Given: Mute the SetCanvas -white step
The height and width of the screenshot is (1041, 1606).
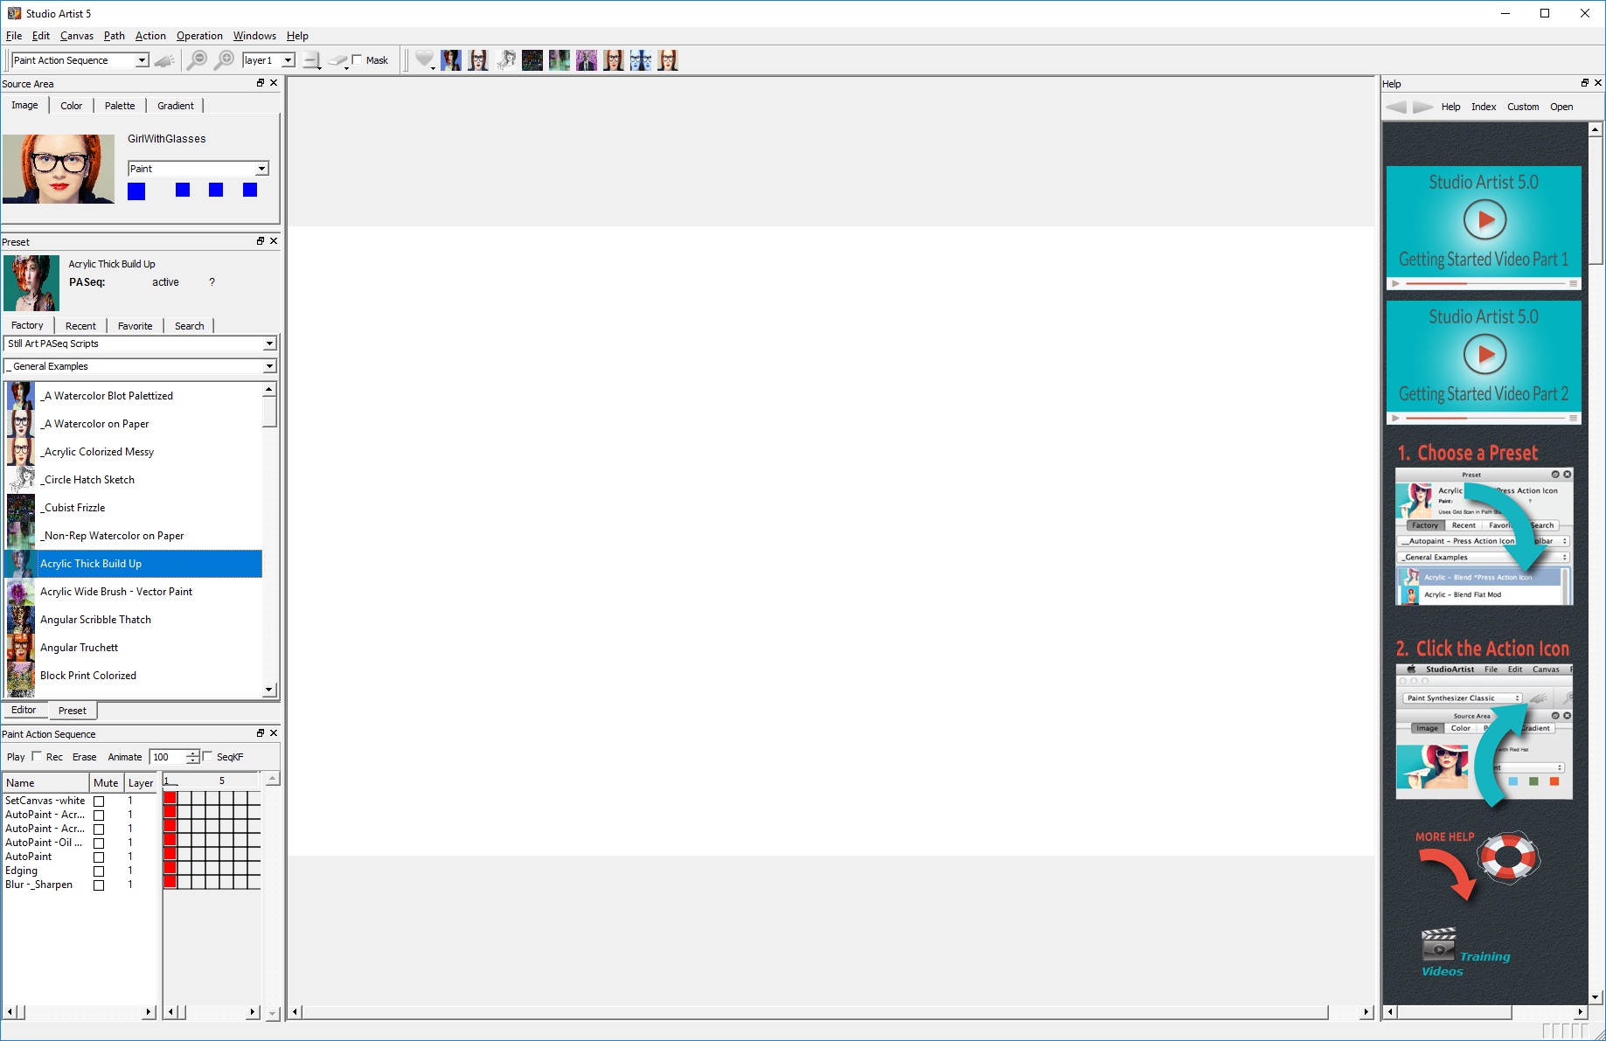Looking at the screenshot, I should tap(99, 801).
